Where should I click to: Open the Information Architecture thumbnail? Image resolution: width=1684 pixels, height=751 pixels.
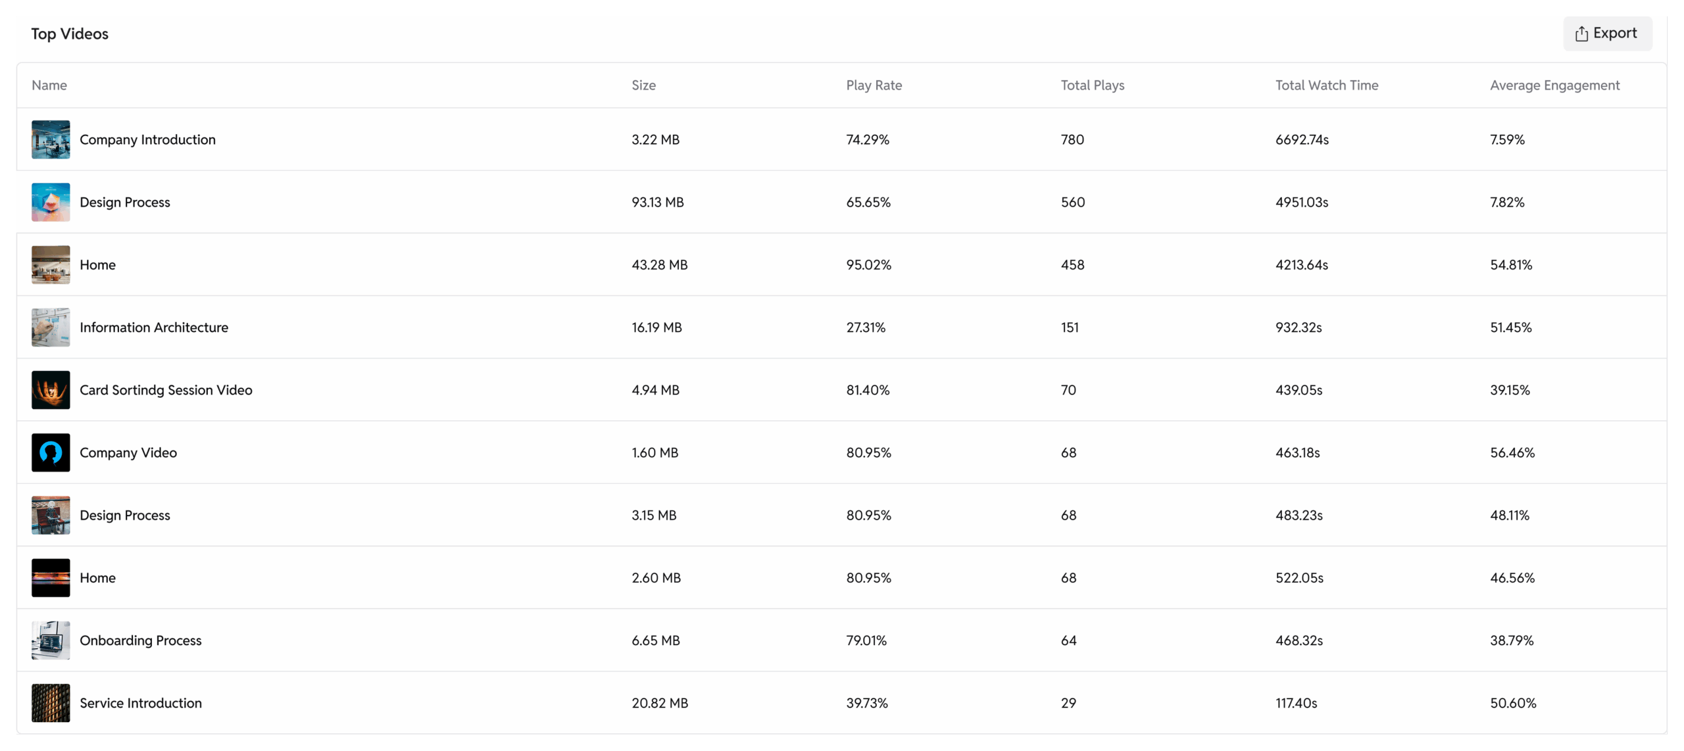pyautogui.click(x=51, y=327)
